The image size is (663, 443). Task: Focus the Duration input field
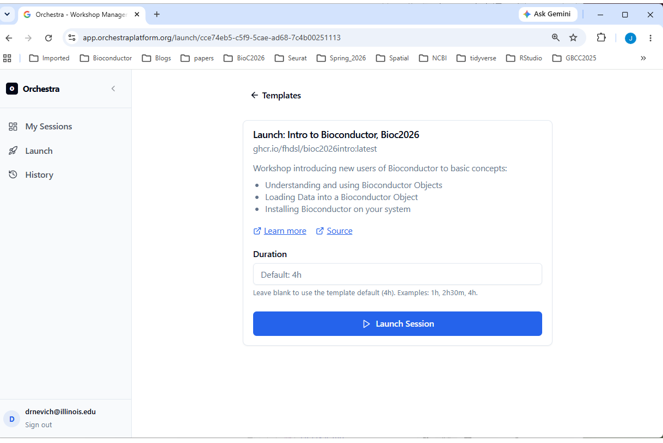point(397,274)
